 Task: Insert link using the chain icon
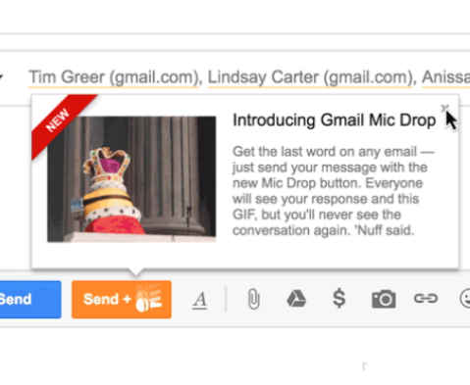pyautogui.click(x=426, y=298)
